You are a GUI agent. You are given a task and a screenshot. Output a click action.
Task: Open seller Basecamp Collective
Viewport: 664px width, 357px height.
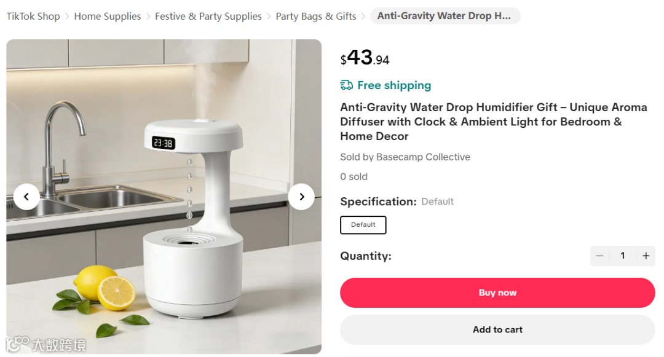tap(423, 157)
